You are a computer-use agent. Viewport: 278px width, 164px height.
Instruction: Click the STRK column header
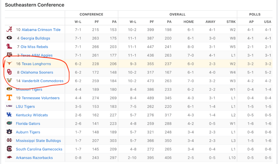pyautogui.click(x=231, y=22)
